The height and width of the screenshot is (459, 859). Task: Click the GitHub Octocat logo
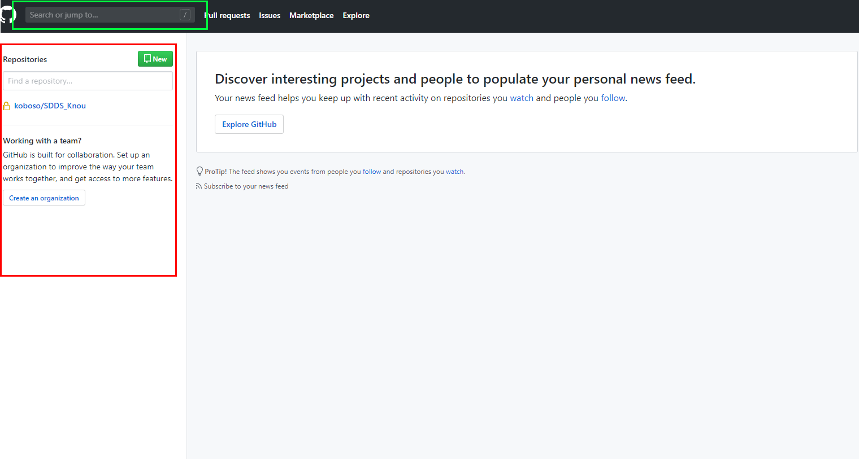tap(8, 15)
